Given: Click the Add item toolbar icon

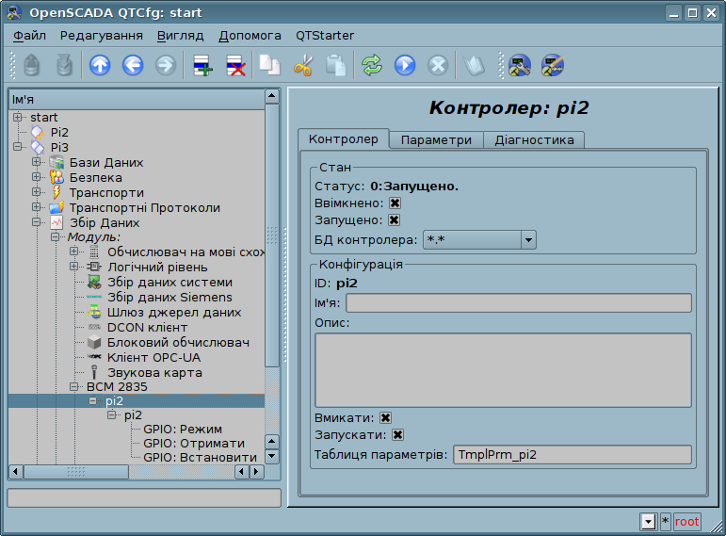Looking at the screenshot, I should (x=202, y=65).
